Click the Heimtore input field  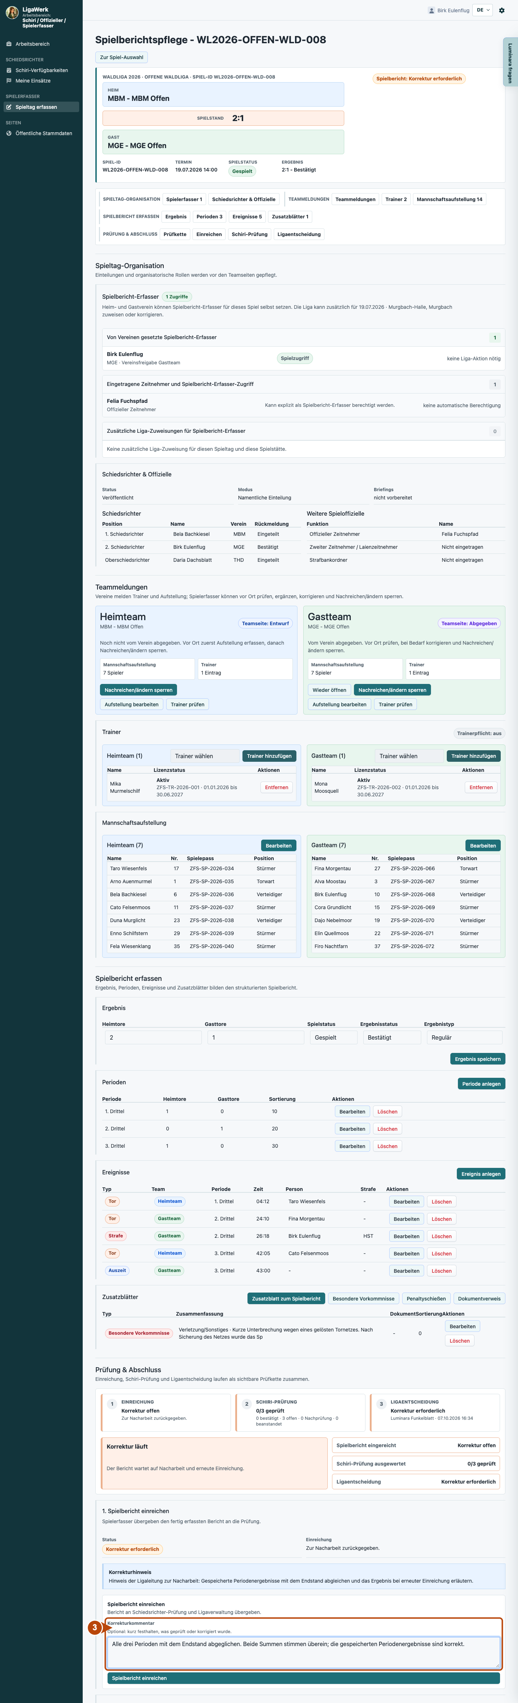(153, 1037)
